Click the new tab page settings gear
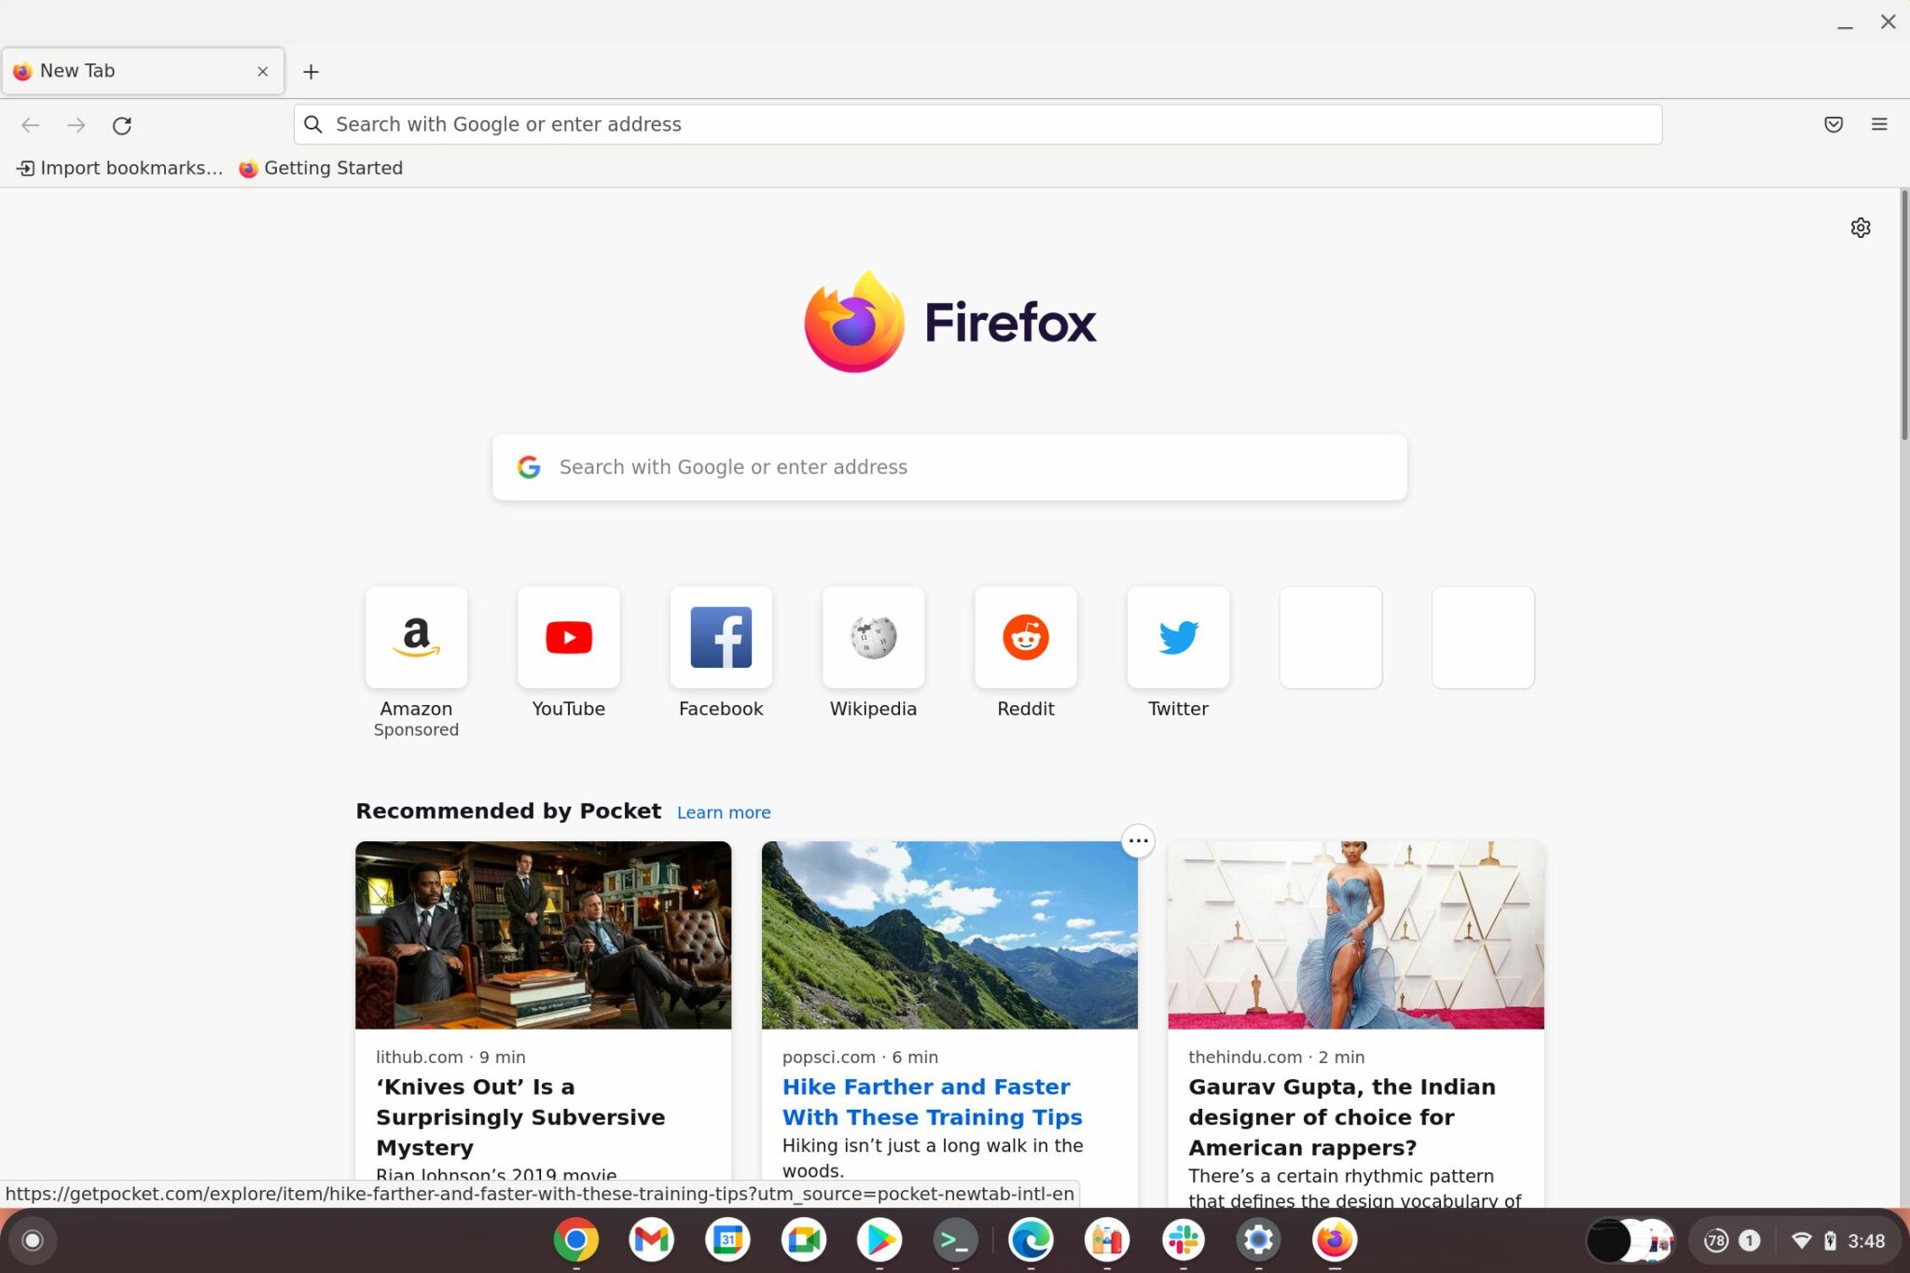 coord(1861,228)
